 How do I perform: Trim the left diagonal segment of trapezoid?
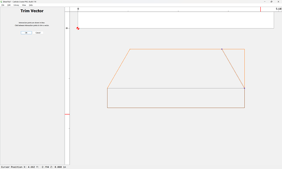click(x=119, y=69)
